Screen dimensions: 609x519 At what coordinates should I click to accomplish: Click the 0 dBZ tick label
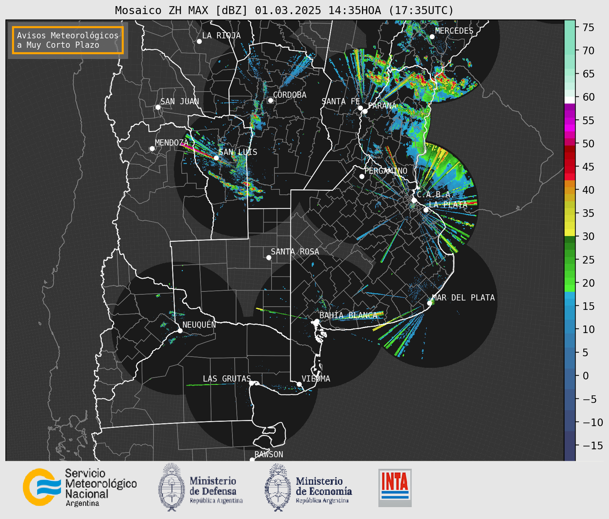click(585, 376)
